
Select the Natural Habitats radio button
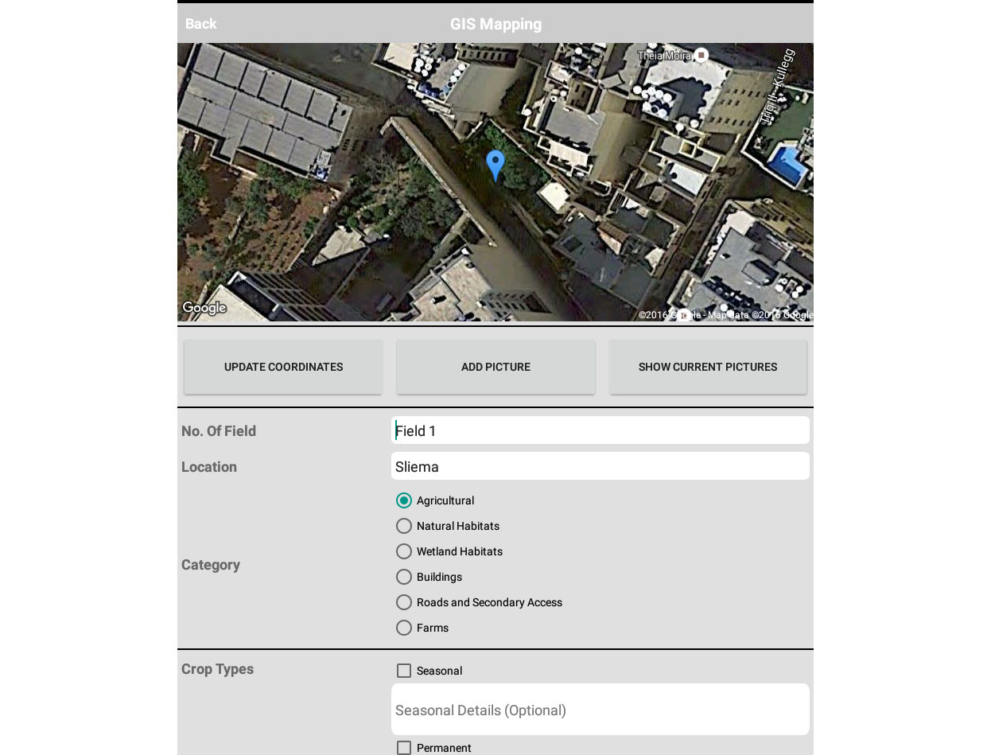pyautogui.click(x=404, y=526)
